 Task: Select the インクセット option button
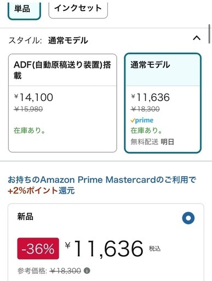(78, 9)
